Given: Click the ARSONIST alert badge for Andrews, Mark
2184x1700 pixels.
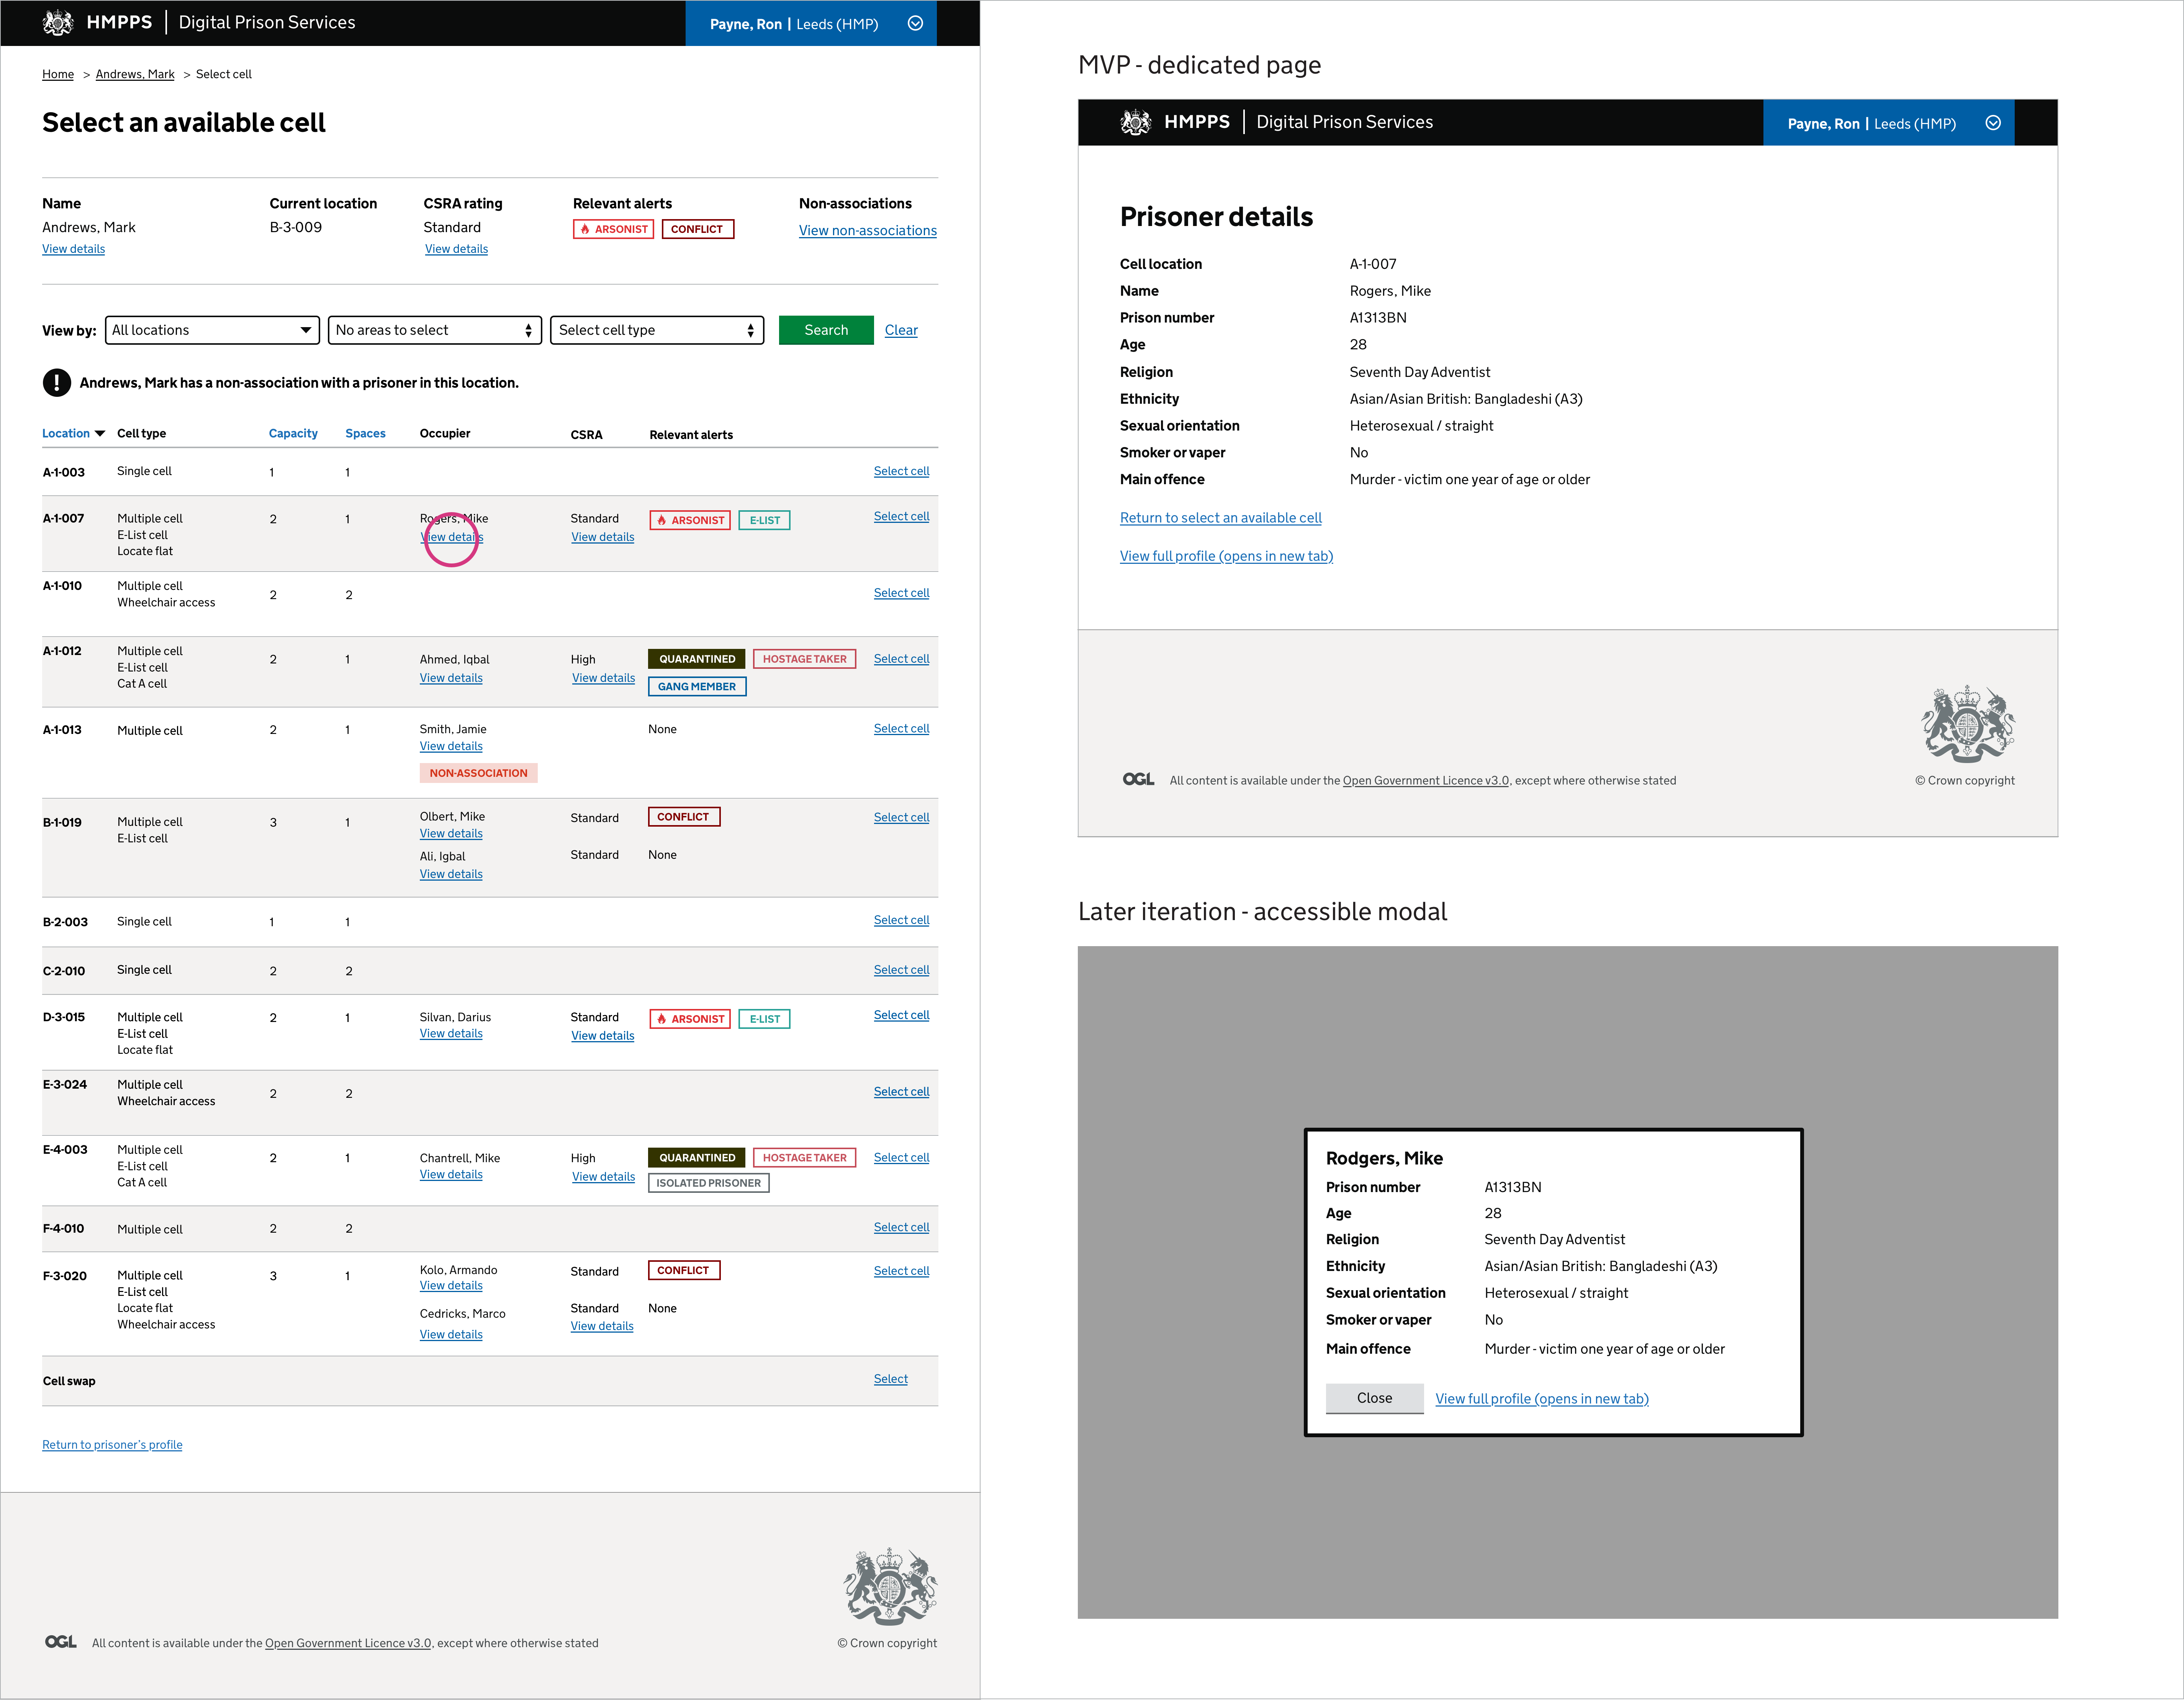Looking at the screenshot, I should coord(613,229).
